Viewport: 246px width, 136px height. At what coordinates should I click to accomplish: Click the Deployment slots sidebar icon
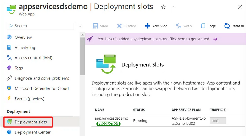pos(9,122)
